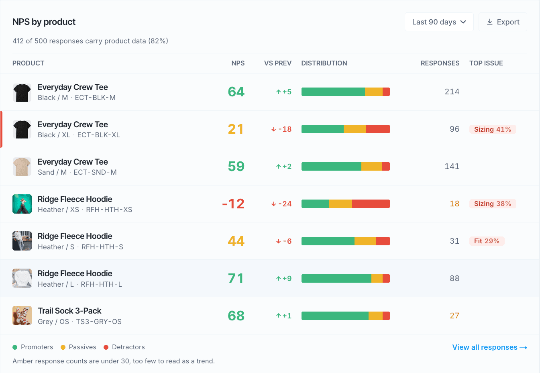540x373 pixels.
Task: Open sand tee thumbnail for ECT-SND-M
Action: 22,167
